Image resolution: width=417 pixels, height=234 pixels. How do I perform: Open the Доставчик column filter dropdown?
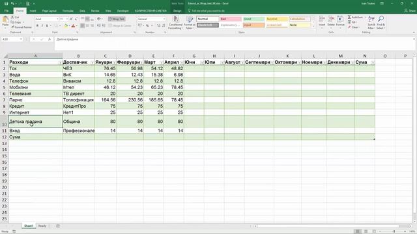pos(93,62)
